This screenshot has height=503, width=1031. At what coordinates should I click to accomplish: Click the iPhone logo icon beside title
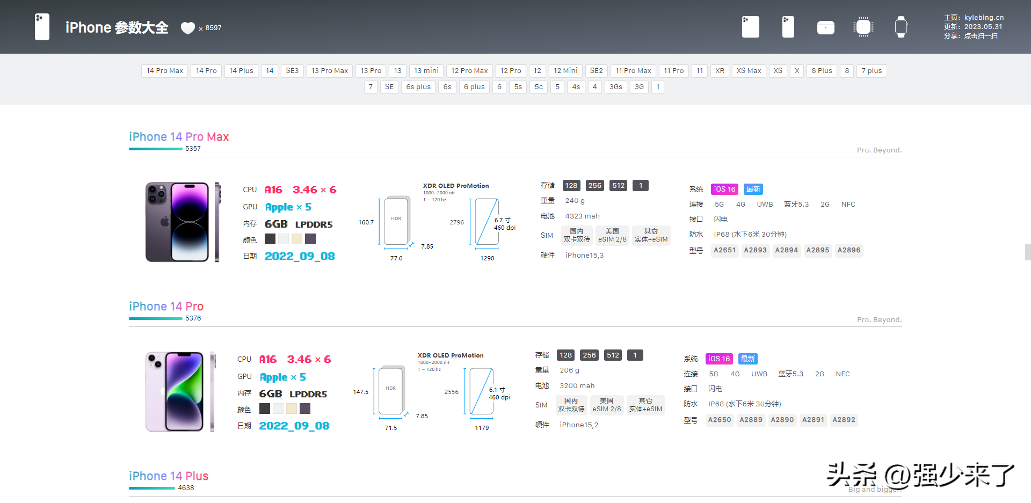(x=42, y=27)
